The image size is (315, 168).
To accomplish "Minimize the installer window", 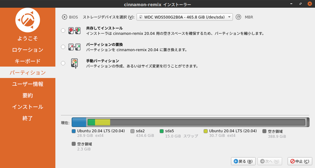I will click(291, 4).
